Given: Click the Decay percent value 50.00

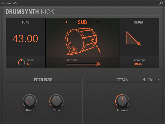Looking at the screenshot, I should click(138, 64).
